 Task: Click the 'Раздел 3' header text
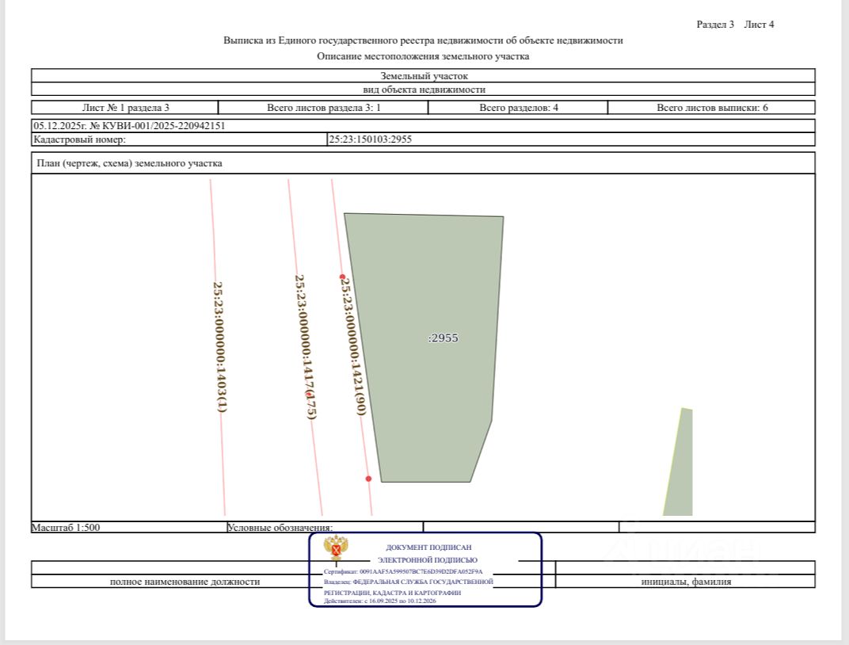click(x=714, y=25)
